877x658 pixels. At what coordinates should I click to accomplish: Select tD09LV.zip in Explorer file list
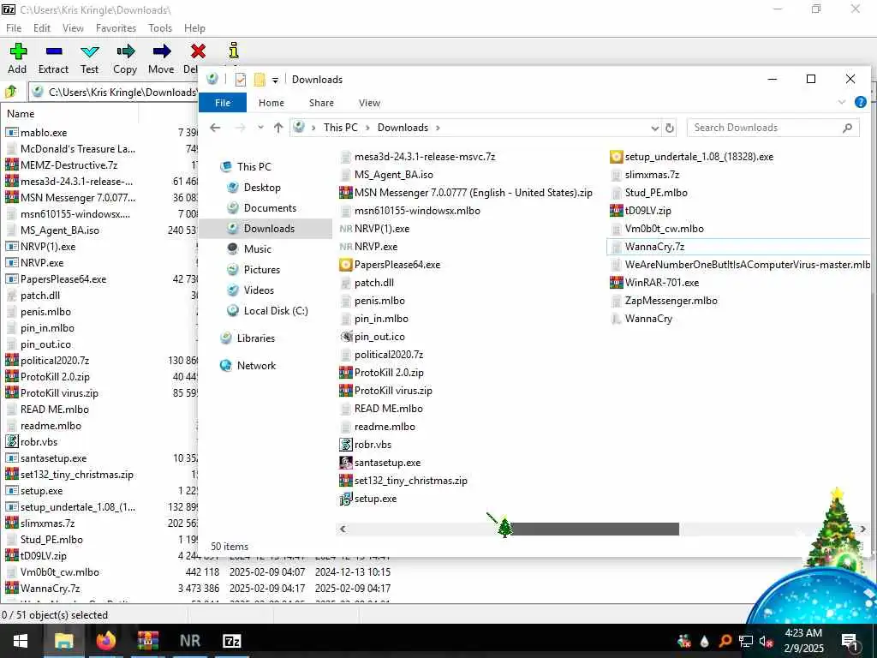coord(641,211)
